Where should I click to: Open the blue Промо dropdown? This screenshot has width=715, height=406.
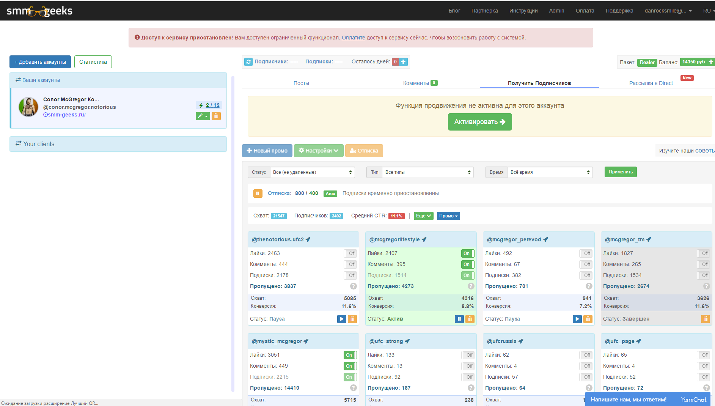(x=448, y=216)
